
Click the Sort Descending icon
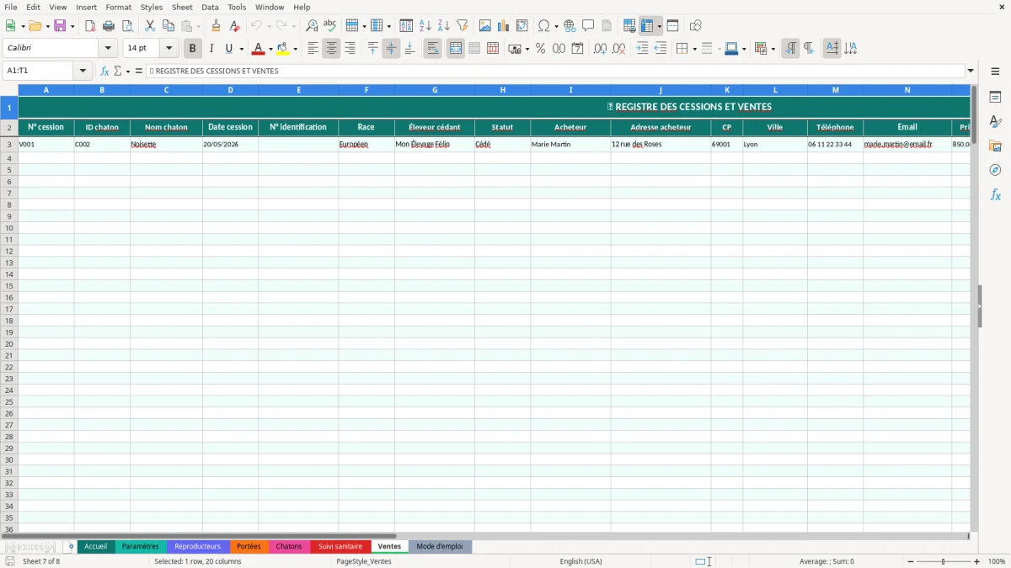[444, 26]
